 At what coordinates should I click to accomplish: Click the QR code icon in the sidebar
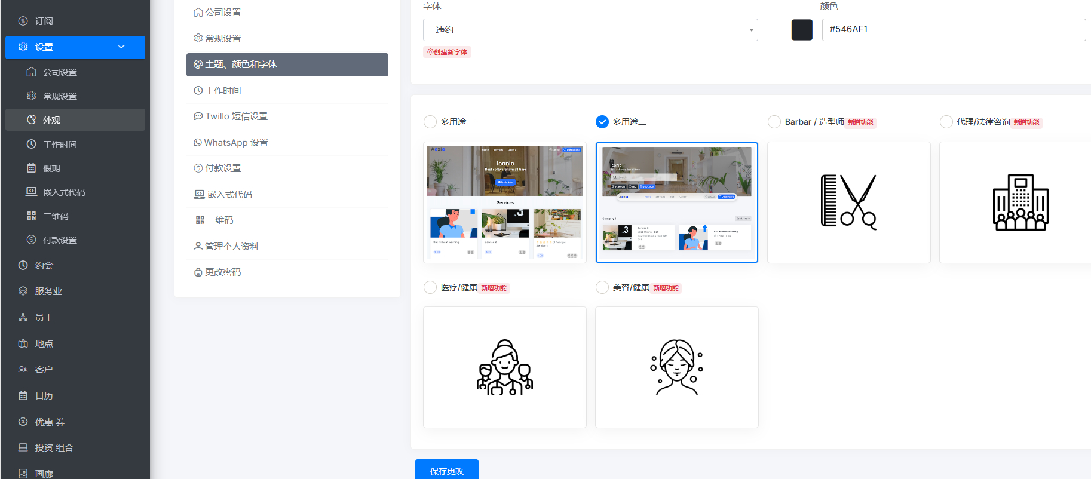(32, 216)
